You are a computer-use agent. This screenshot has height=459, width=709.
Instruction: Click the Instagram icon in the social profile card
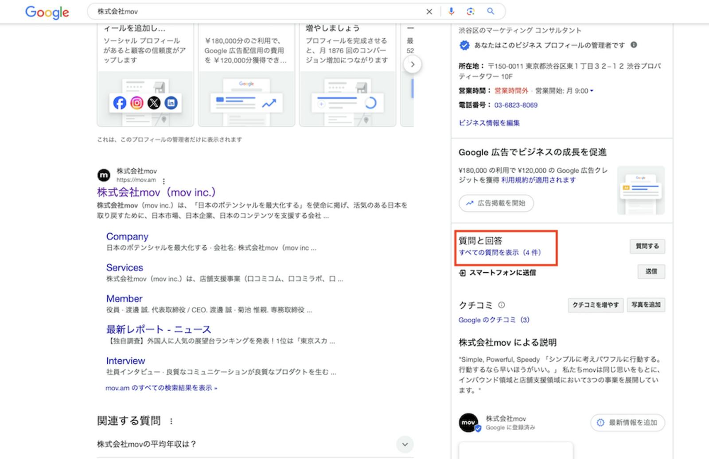(137, 103)
